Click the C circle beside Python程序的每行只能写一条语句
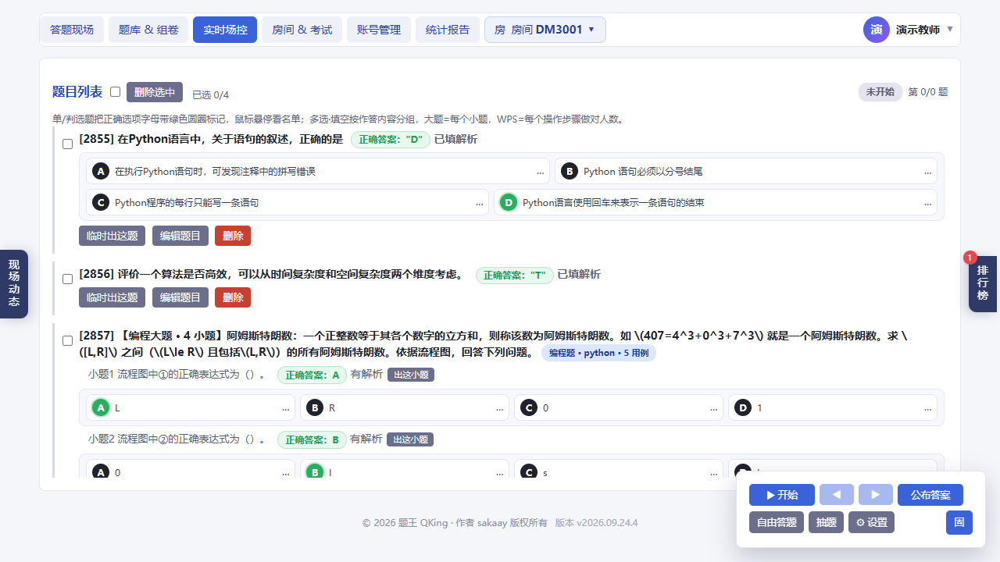This screenshot has height=562, width=1000. pos(100,203)
